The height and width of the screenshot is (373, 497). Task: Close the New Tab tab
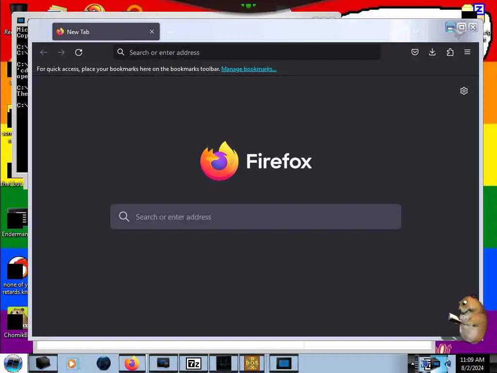[152, 32]
